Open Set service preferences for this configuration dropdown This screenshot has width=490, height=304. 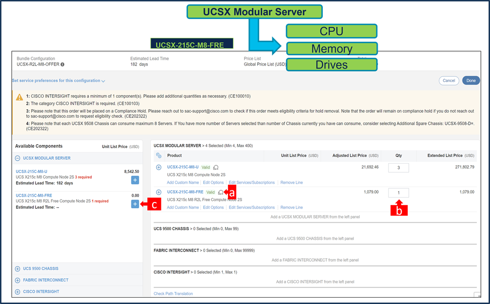click(x=58, y=81)
